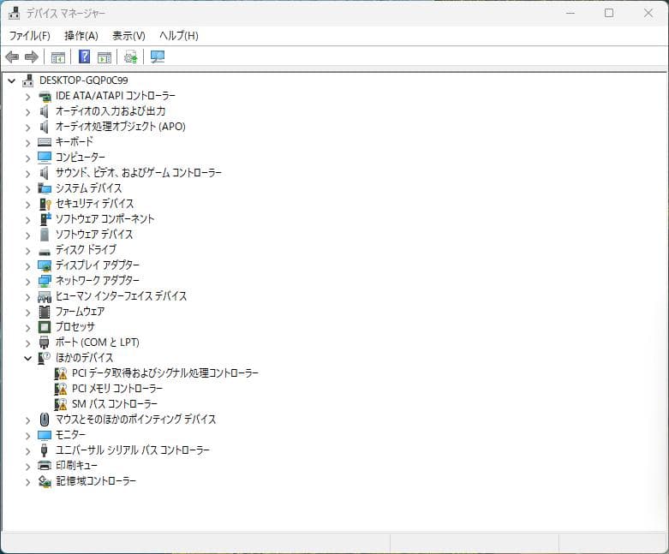Click the USB icon for ユニバーサル シリアル バス コントローラー

point(44,450)
